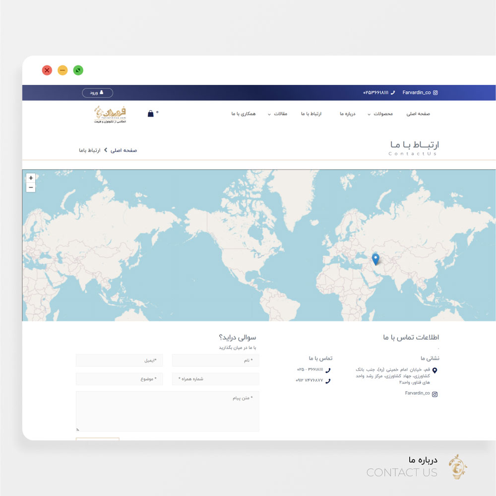This screenshot has width=496, height=496.
Task: Zoom in the map with plus button
Action: [31, 178]
